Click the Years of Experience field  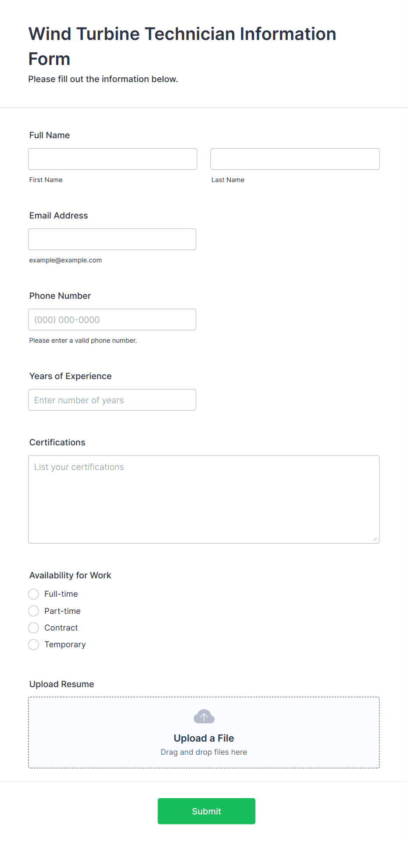click(x=112, y=400)
